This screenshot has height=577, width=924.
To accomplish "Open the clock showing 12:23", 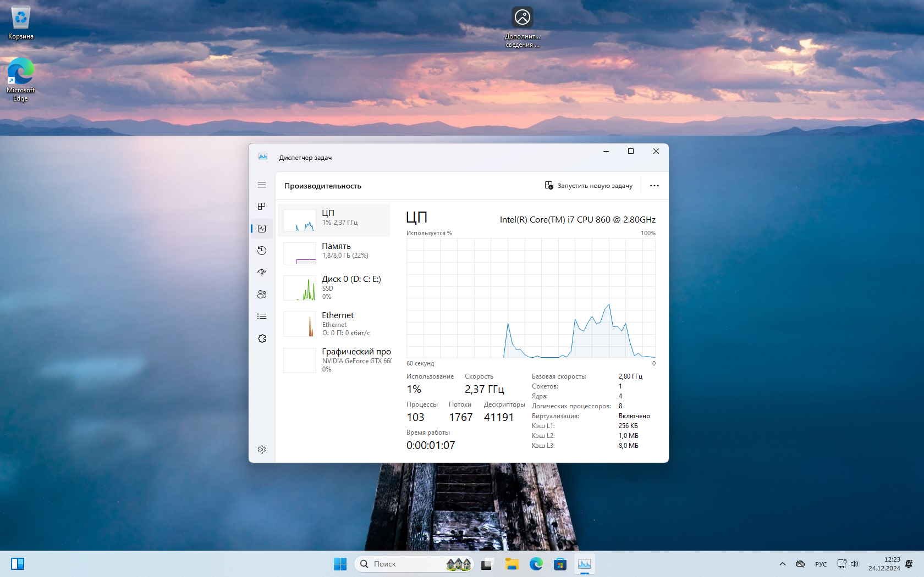I will click(884, 564).
